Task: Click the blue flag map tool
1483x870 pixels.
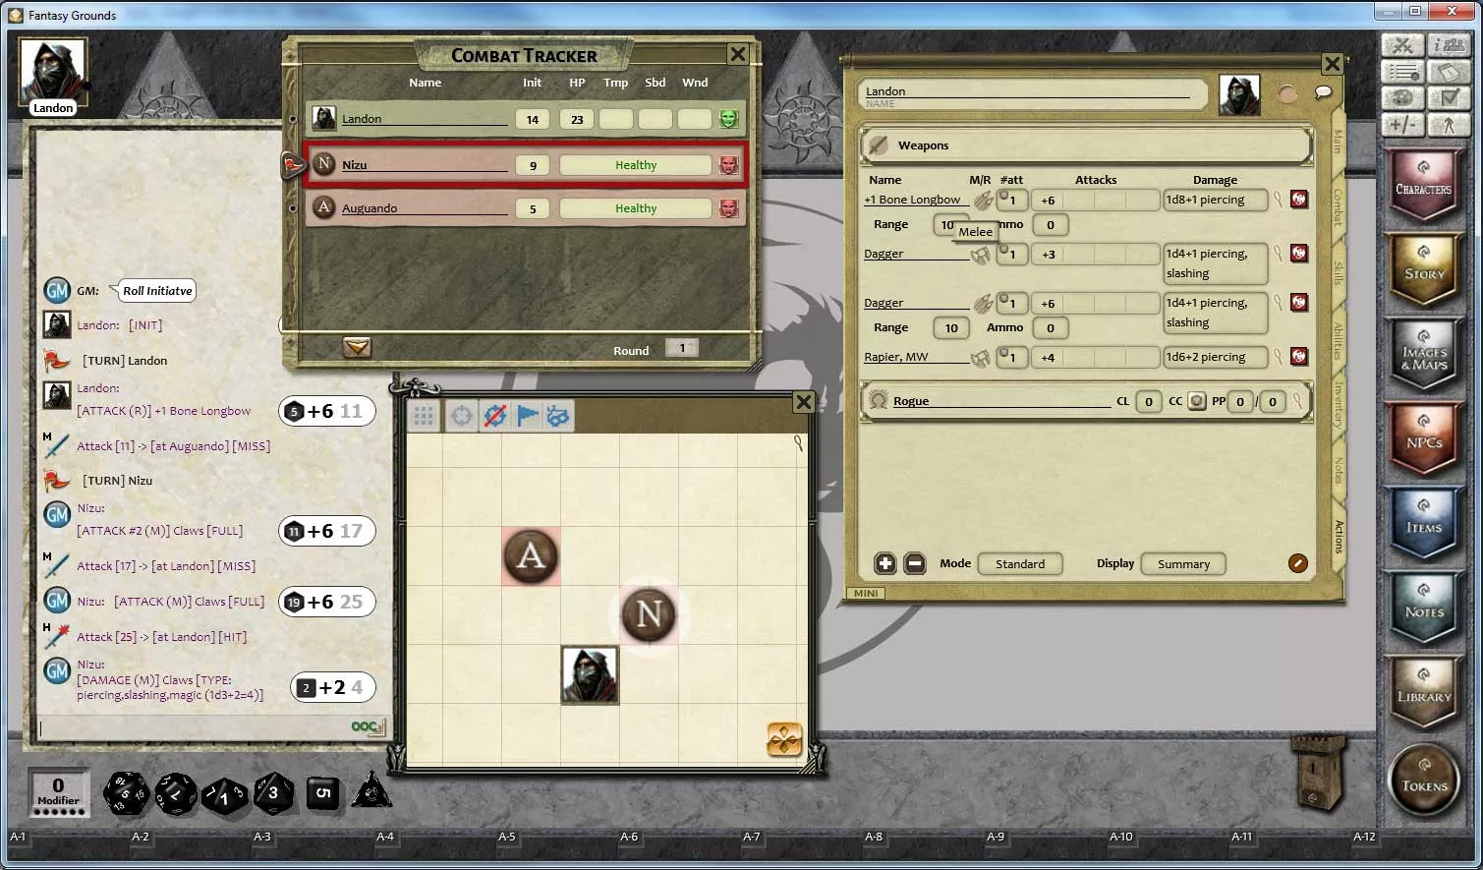Action: click(527, 416)
